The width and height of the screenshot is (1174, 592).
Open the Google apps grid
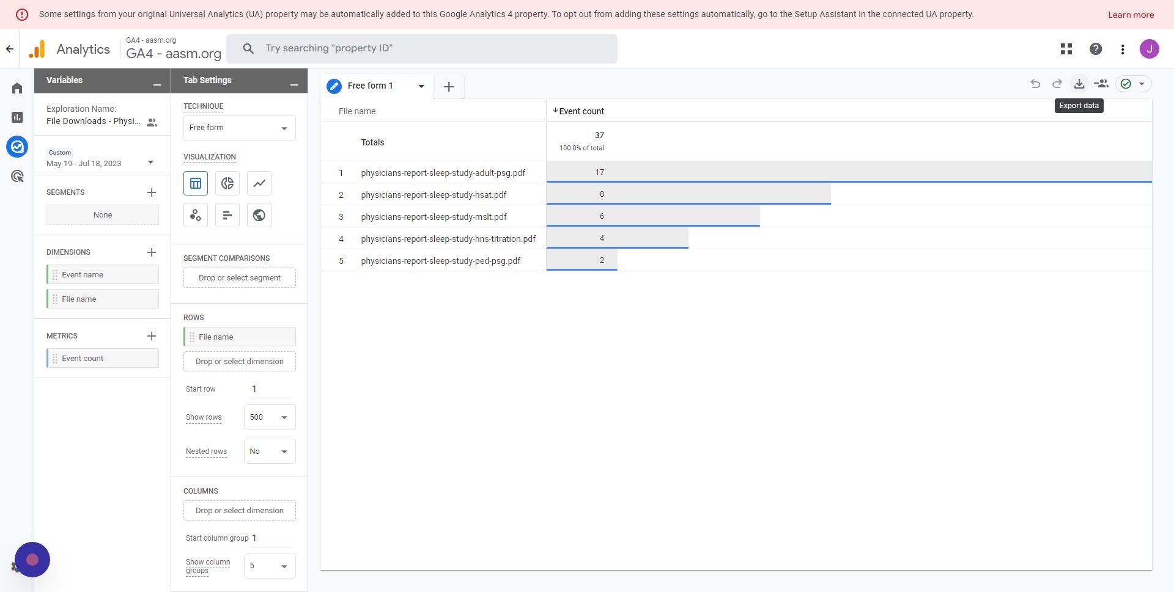pos(1066,49)
